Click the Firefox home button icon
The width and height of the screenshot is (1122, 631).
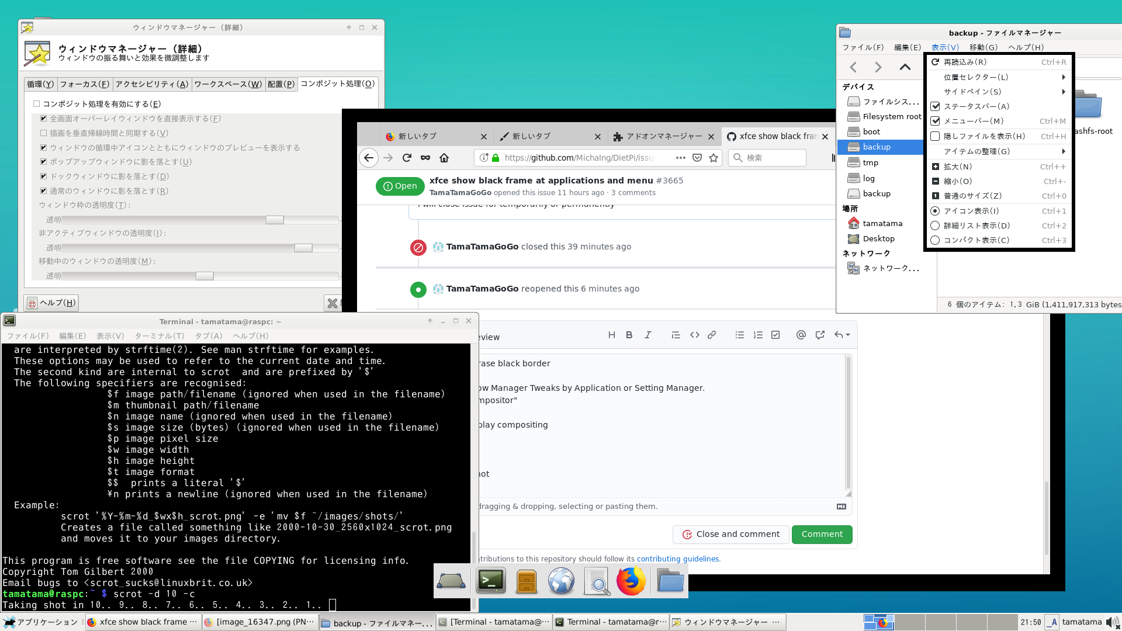tap(444, 158)
